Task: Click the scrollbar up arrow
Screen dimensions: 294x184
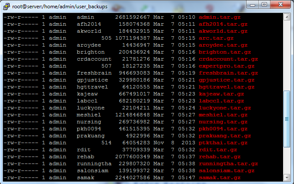Action: pos(287,17)
